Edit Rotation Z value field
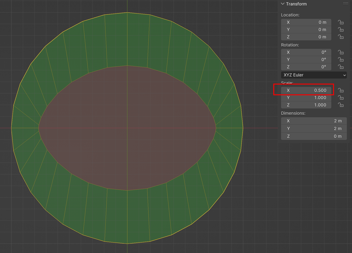The width and height of the screenshot is (352, 253). click(306, 67)
